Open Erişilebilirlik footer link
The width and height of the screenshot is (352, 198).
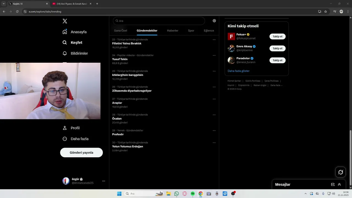tap(244, 85)
